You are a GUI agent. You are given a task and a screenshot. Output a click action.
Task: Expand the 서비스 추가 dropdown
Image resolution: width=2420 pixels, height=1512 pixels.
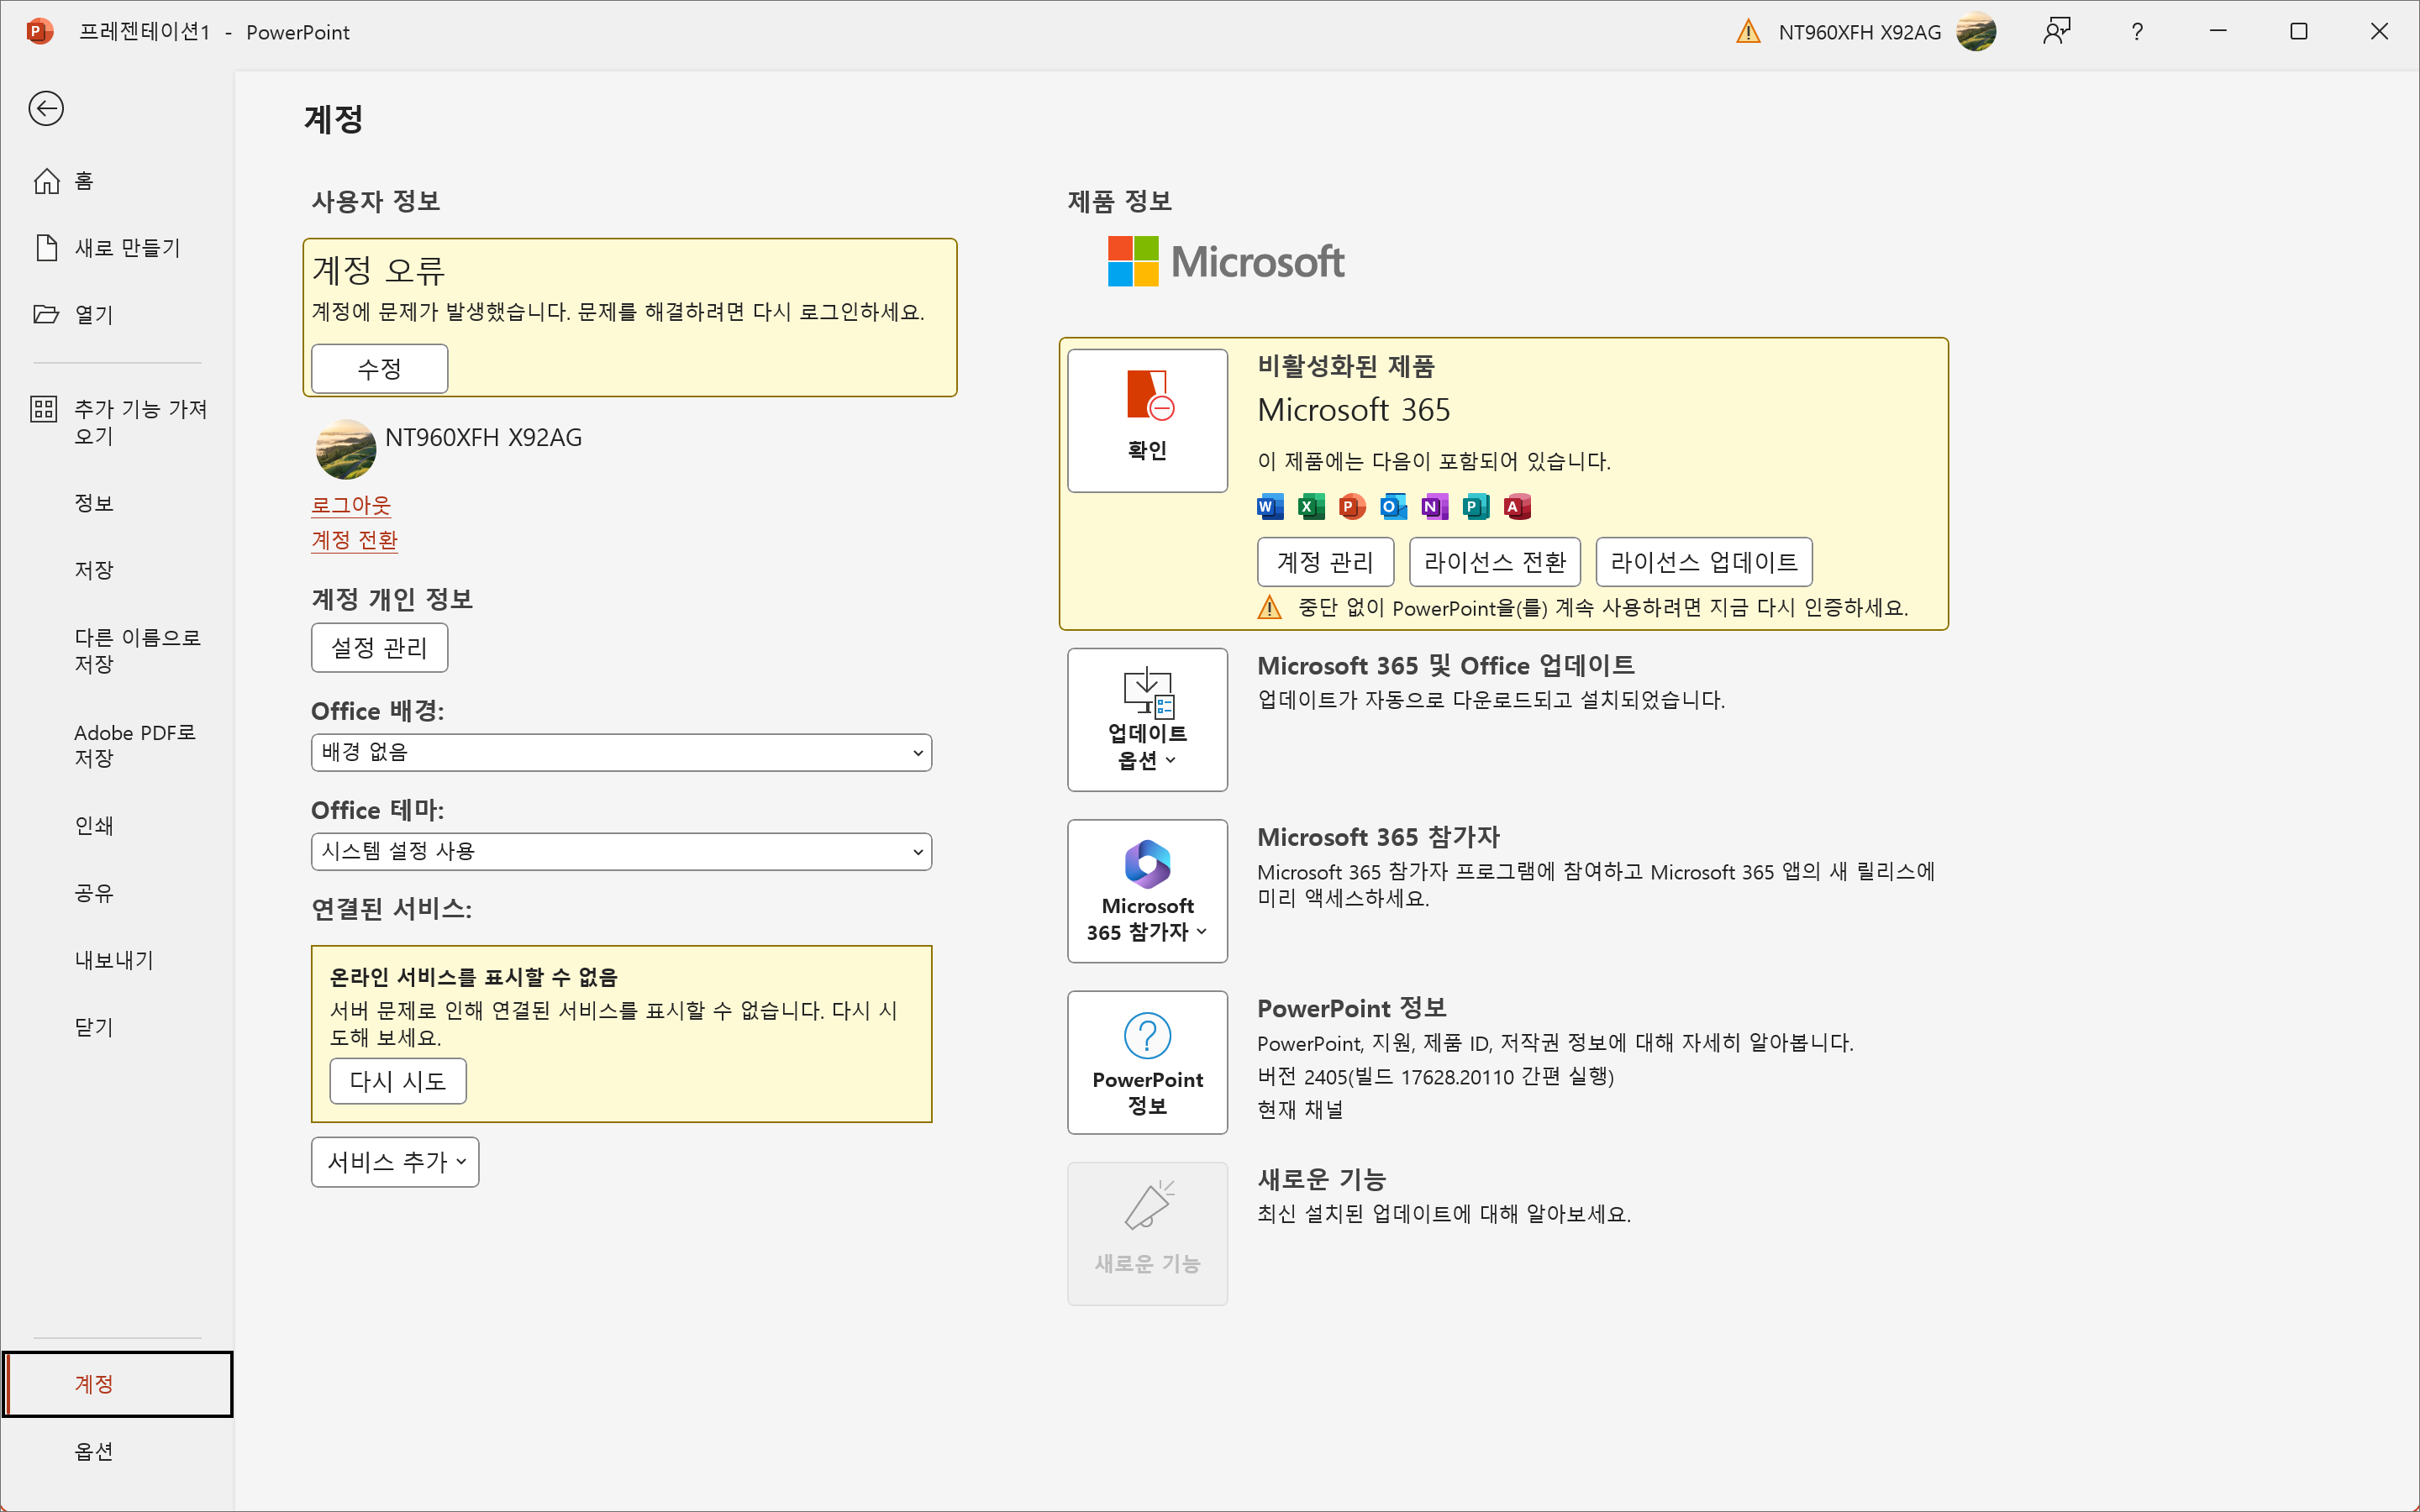click(395, 1162)
